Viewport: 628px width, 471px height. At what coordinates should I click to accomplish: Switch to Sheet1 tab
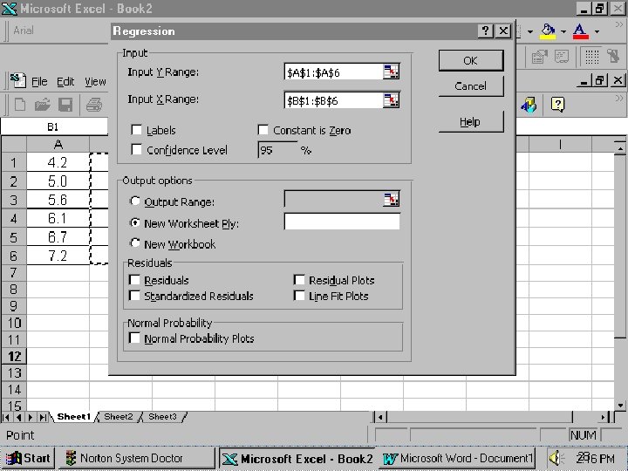[73, 417]
